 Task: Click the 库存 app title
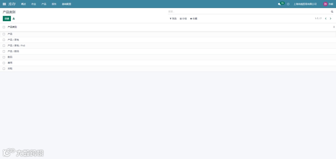pos(12,4)
